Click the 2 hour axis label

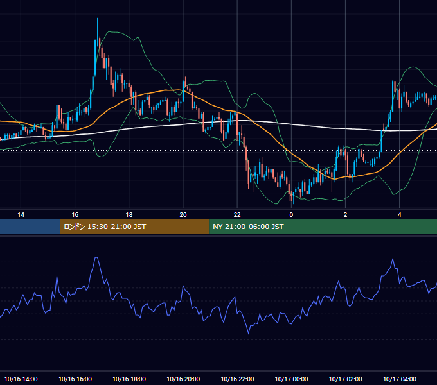(x=345, y=215)
